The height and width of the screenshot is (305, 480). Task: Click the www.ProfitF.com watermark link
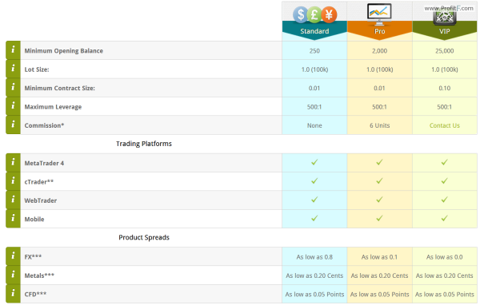pyautogui.click(x=449, y=8)
